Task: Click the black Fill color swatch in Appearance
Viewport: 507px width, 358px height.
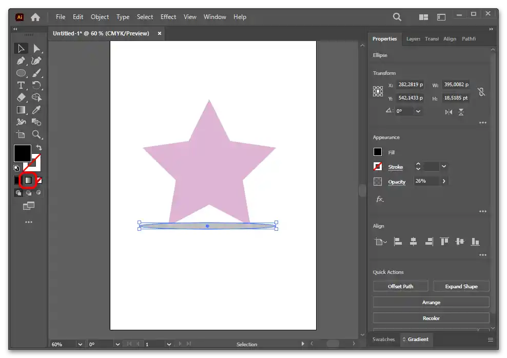Action: pos(378,152)
